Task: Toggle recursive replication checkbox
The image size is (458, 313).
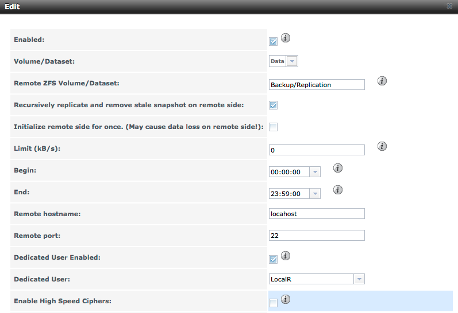Action: (273, 105)
